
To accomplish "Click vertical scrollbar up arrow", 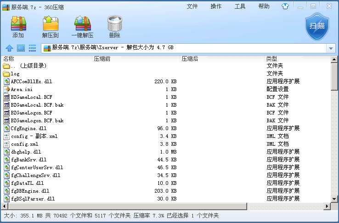I will 334,59.
